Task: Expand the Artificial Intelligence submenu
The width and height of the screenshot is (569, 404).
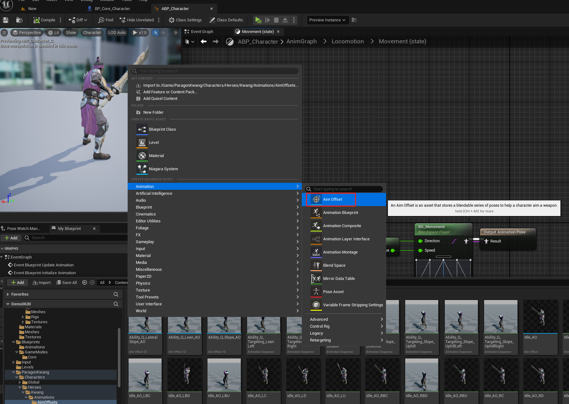Action: click(215, 194)
